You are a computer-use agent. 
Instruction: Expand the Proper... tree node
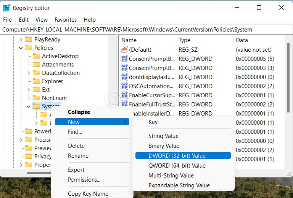click(x=21, y=165)
